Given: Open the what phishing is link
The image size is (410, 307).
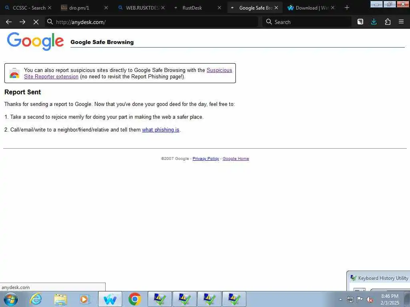Looking at the screenshot, I should [161, 130].
